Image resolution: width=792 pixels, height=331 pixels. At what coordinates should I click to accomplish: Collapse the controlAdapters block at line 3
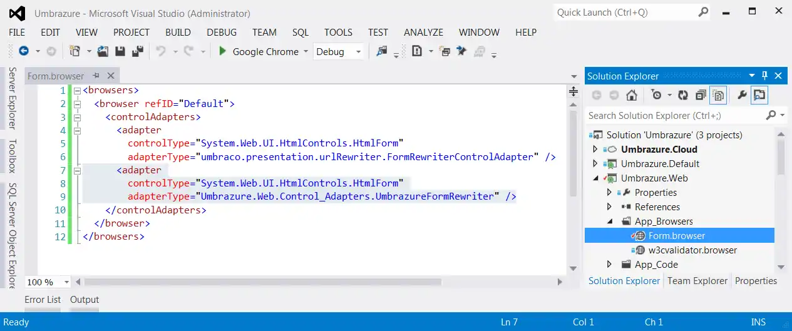tap(78, 117)
